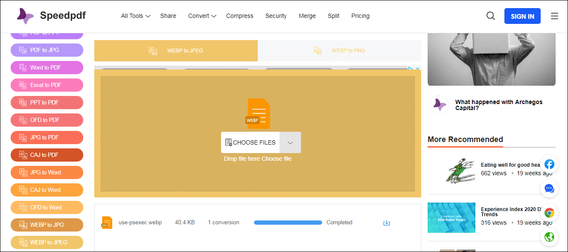Click the black-and-white article photo

coord(492,59)
